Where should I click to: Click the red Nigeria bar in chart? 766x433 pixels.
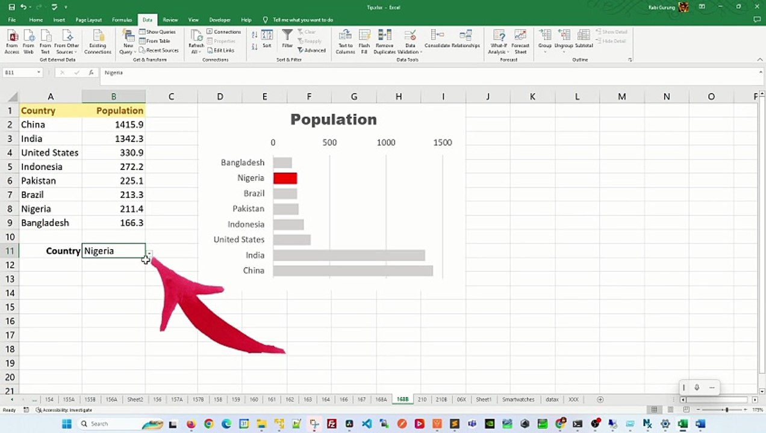(x=285, y=178)
